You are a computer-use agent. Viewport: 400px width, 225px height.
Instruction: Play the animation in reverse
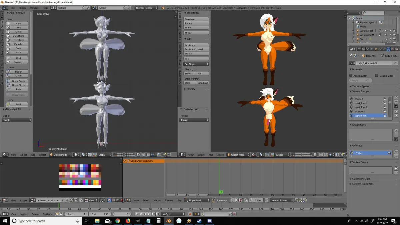pos(145,214)
